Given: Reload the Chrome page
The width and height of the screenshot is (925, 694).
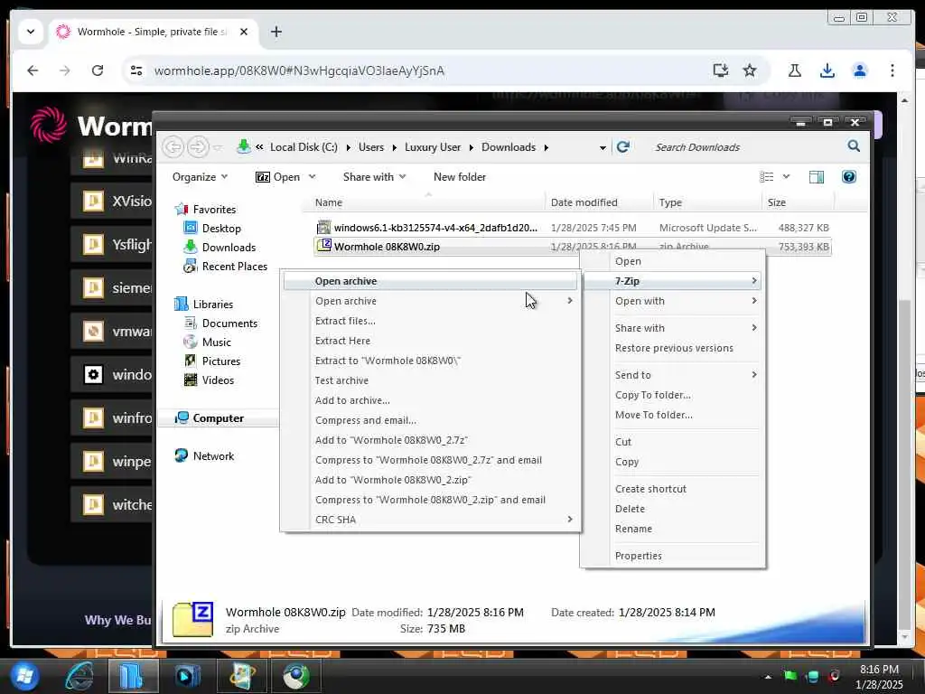Looking at the screenshot, I should pos(98,70).
